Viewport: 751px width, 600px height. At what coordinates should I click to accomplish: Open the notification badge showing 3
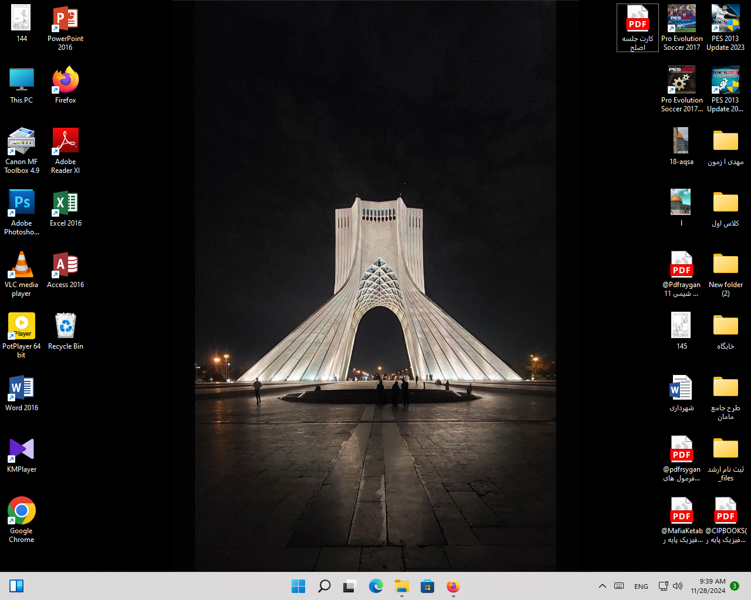pyautogui.click(x=735, y=586)
